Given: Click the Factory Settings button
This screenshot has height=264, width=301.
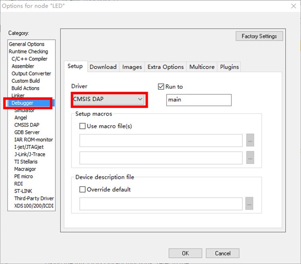Looking at the screenshot, I should coord(259,36).
